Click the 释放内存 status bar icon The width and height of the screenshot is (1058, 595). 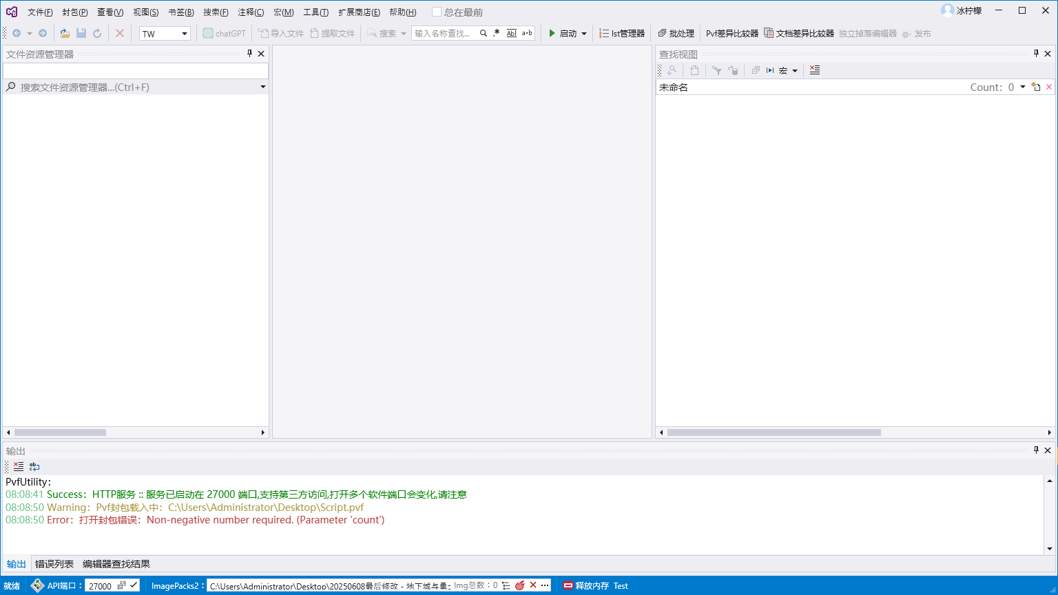587,586
